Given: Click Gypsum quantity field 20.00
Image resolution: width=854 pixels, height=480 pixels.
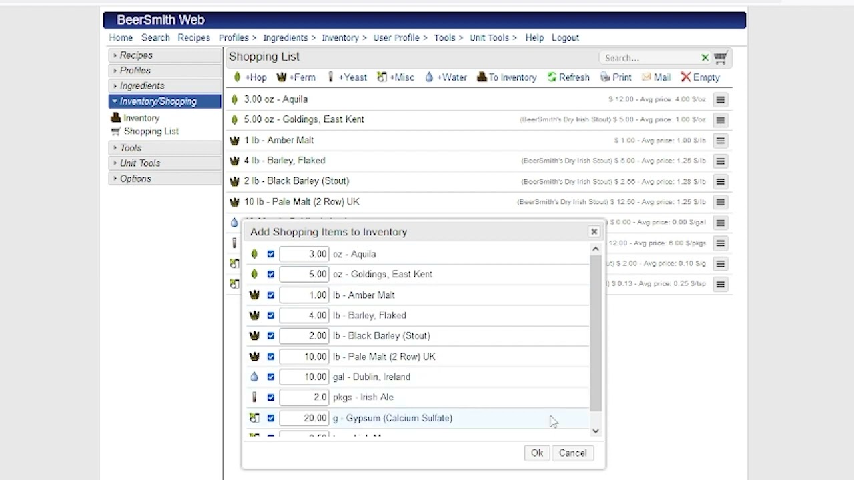Looking at the screenshot, I should 304,418.
